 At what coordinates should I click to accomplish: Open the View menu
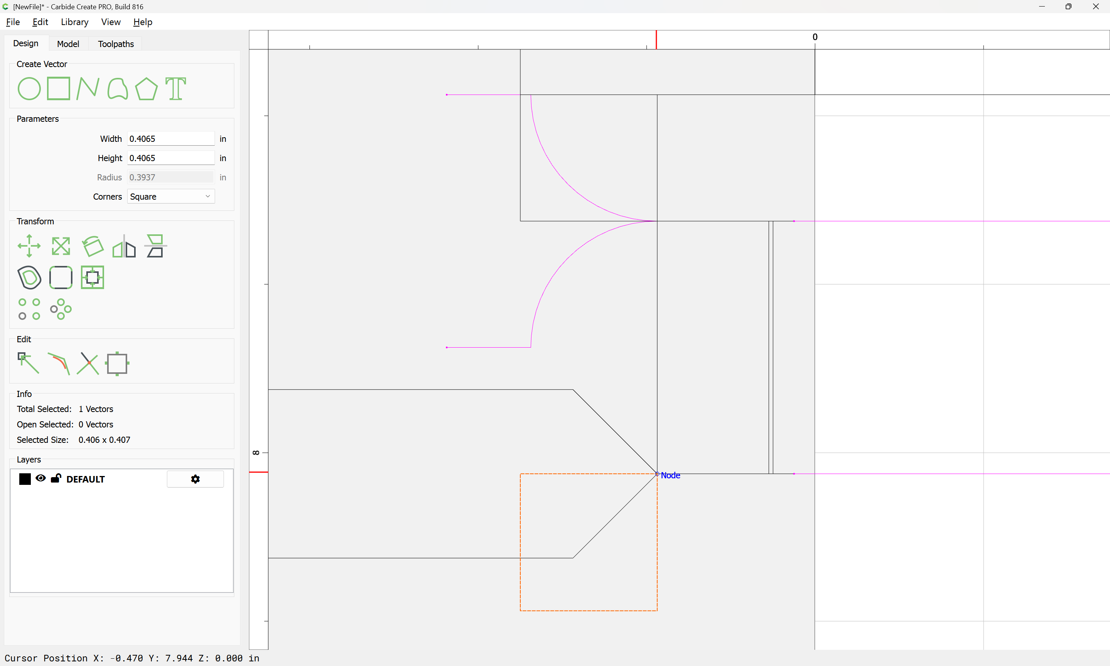pyautogui.click(x=111, y=22)
